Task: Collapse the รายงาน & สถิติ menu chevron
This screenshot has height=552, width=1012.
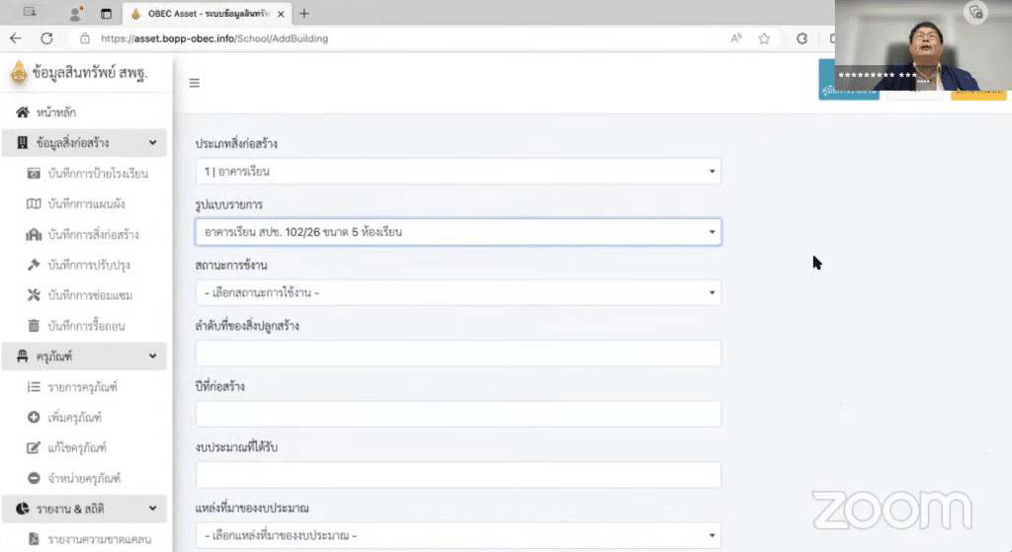Action: click(152, 509)
